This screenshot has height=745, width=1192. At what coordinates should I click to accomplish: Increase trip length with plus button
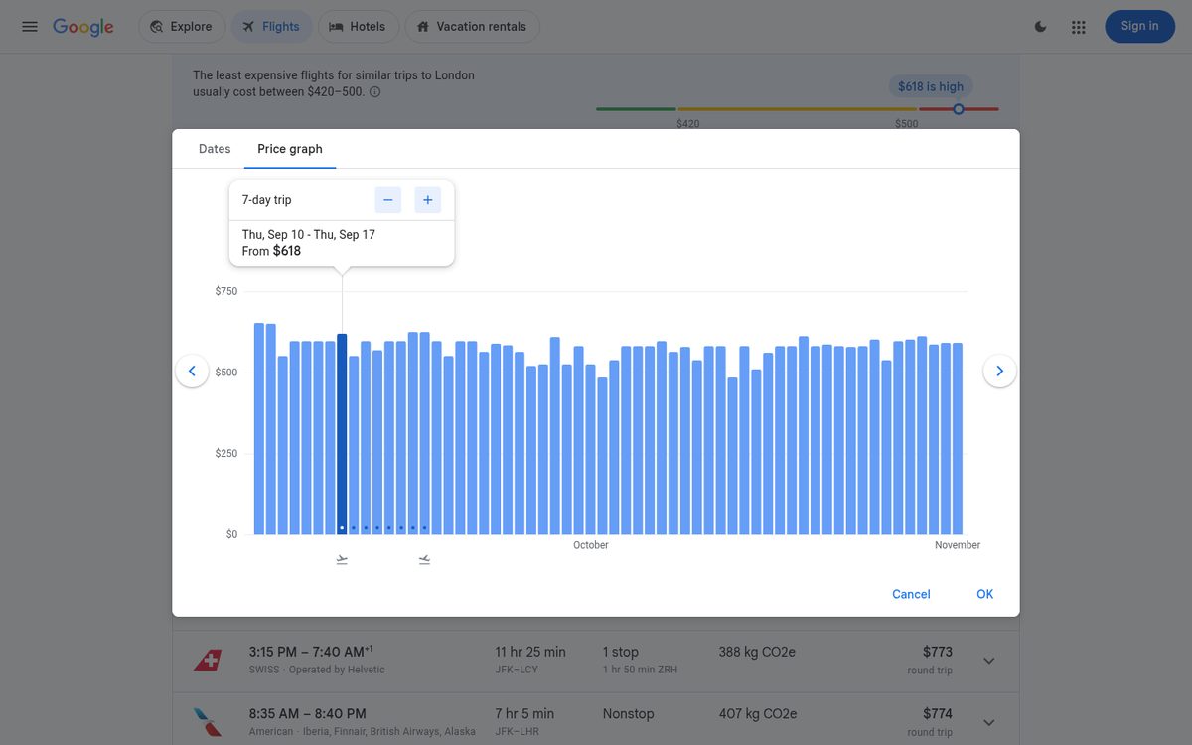click(428, 200)
